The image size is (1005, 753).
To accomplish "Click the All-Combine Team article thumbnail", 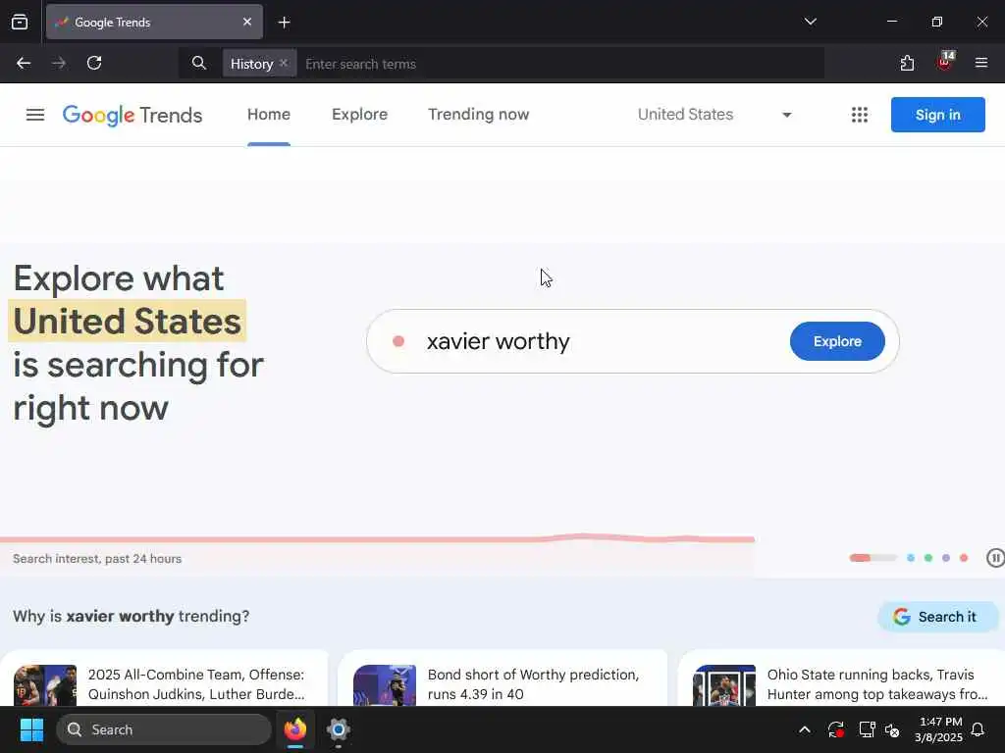I will [45, 685].
